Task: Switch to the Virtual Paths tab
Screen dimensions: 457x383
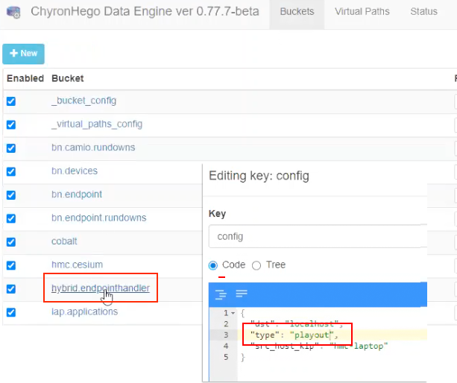Action: pos(362,12)
